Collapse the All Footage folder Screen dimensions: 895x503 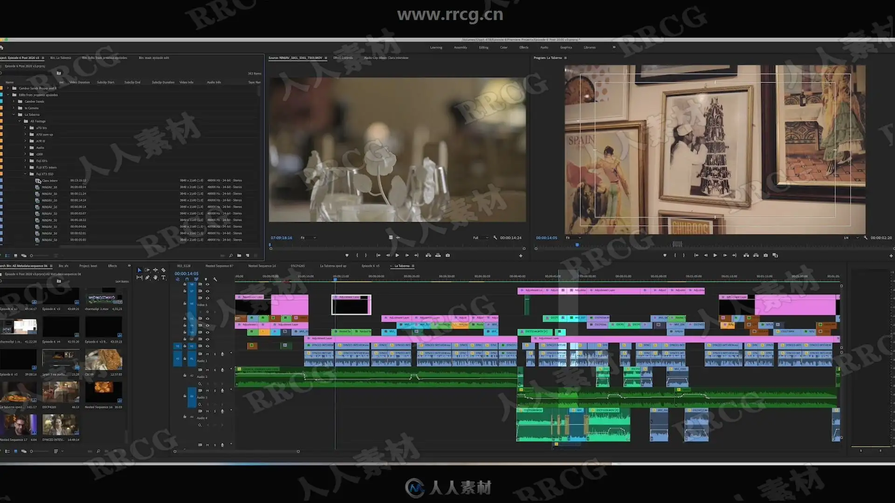click(20, 121)
